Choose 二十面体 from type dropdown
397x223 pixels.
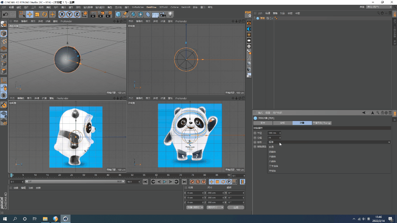pyautogui.click(x=273, y=166)
